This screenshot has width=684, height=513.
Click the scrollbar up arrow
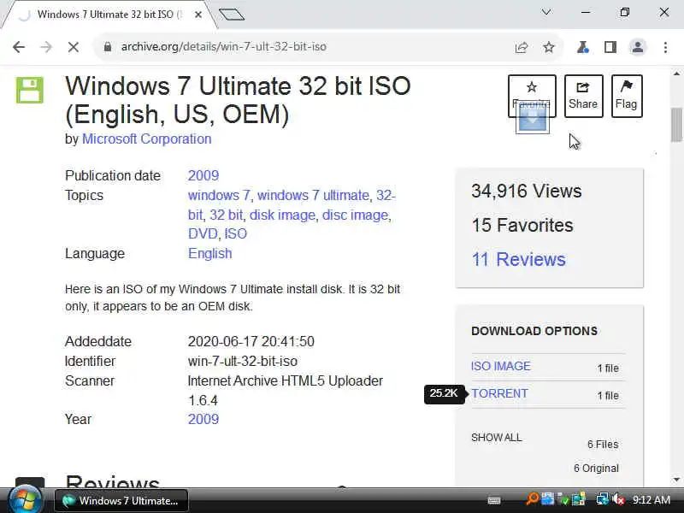676,74
